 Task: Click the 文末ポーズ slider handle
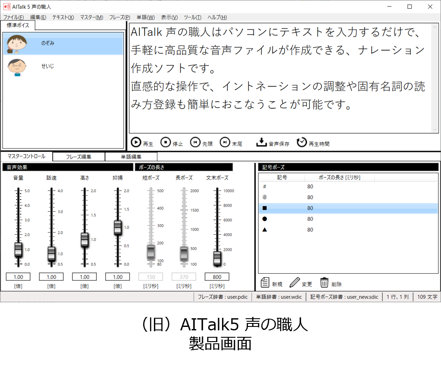click(x=217, y=258)
